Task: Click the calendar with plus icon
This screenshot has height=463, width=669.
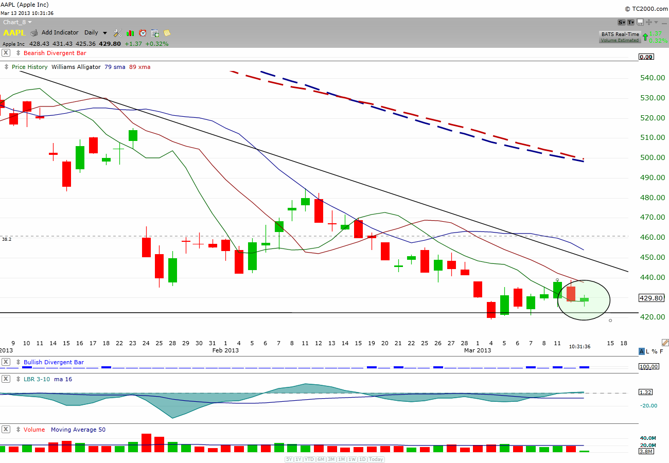Action: click(155, 33)
